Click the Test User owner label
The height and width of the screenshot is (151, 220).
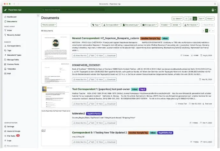[x=207, y=104]
